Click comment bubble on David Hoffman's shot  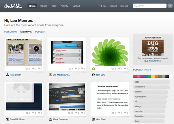click(x=33, y=113)
